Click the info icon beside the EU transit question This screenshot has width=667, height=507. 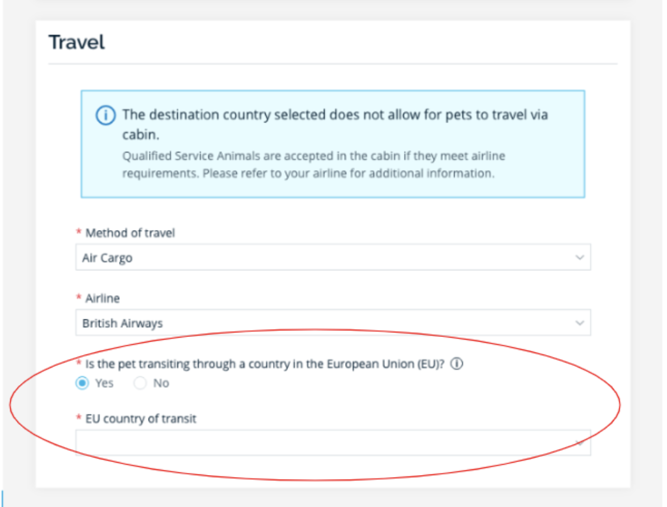[457, 364]
